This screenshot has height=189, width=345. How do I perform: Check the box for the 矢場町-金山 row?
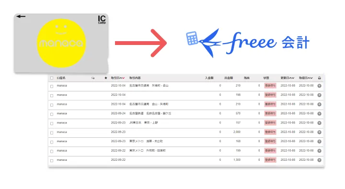pos(52,87)
